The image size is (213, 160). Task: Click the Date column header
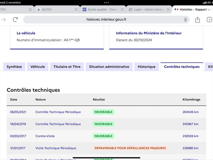[x=14, y=99]
